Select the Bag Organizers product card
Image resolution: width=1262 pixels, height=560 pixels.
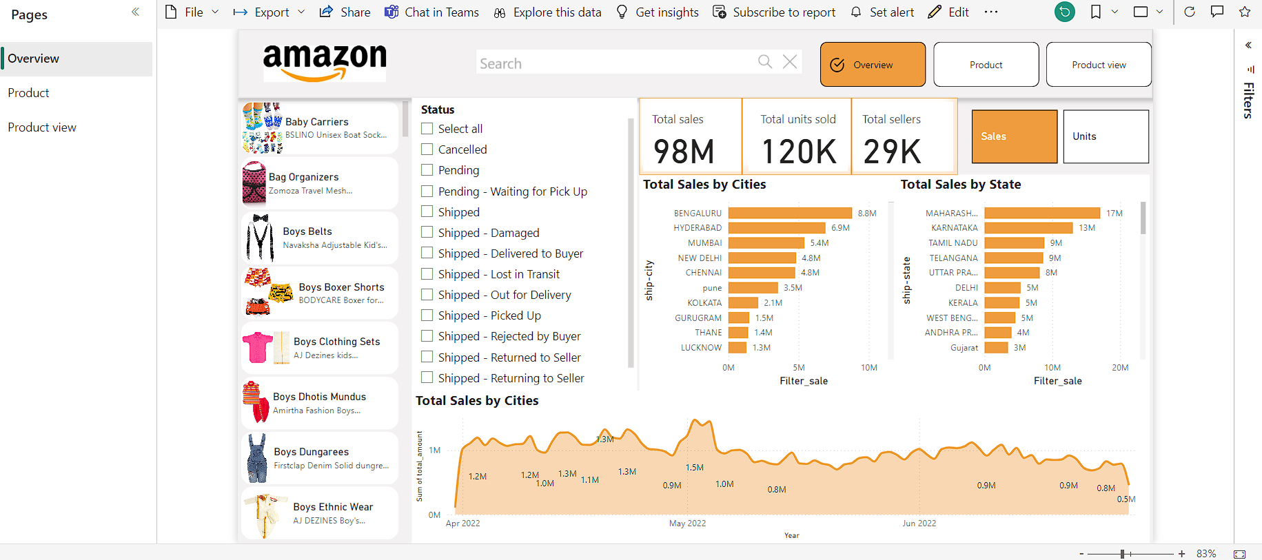click(x=320, y=183)
